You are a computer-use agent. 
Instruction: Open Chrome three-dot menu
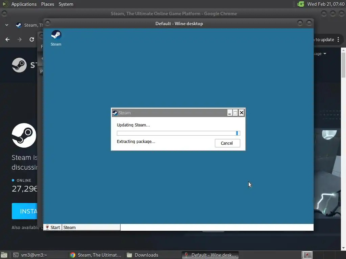338,40
